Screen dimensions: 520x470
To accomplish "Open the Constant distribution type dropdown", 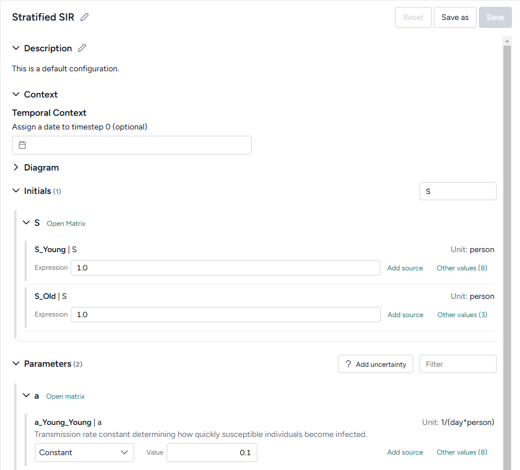I will click(x=84, y=452).
